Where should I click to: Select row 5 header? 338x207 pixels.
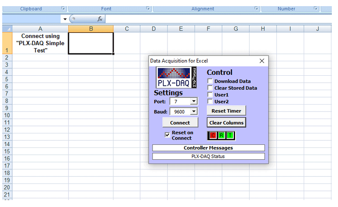pos(7,79)
